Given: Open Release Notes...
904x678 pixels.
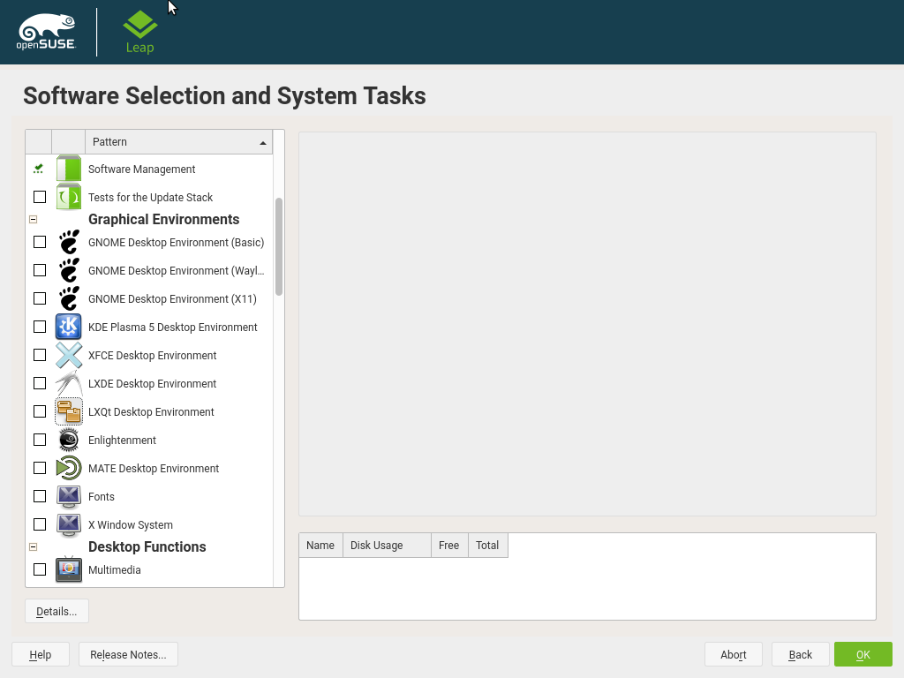Looking at the screenshot, I should pos(128,654).
